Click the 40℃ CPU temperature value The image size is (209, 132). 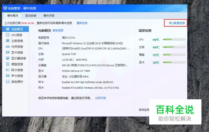(x=156, y=40)
